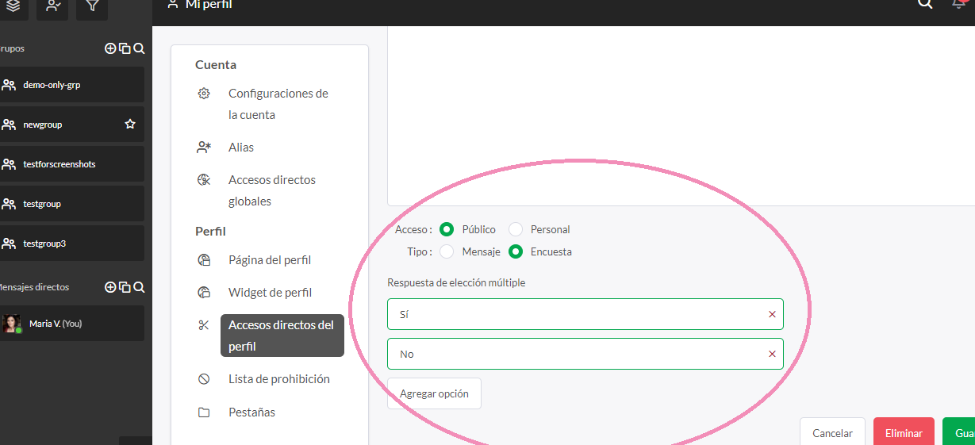This screenshot has width=975, height=445.
Task: Go to Accesos directos globales
Action: tap(272, 190)
